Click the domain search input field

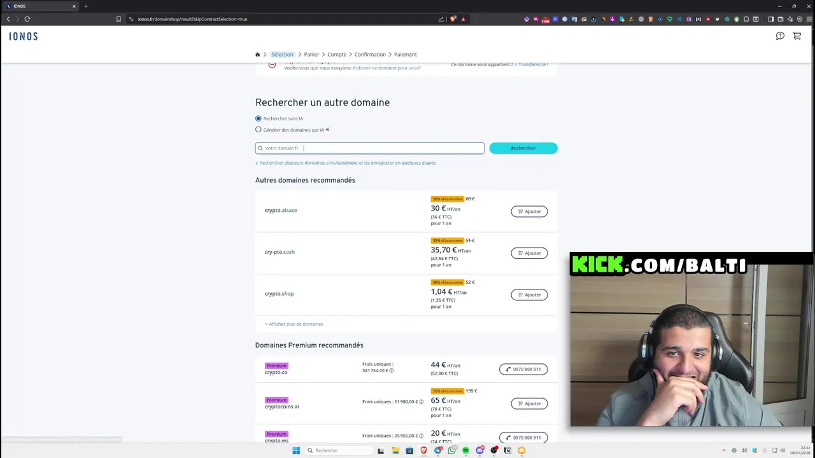[x=370, y=148]
